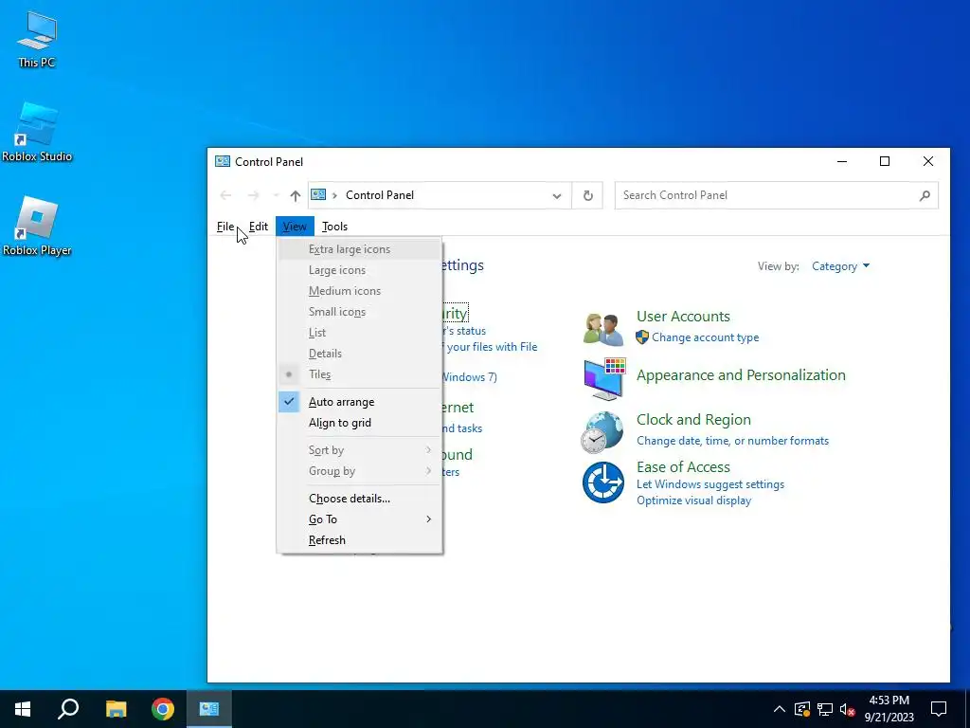This screenshot has height=728, width=970.
Task: Click Change account type link
Action: [705, 337]
